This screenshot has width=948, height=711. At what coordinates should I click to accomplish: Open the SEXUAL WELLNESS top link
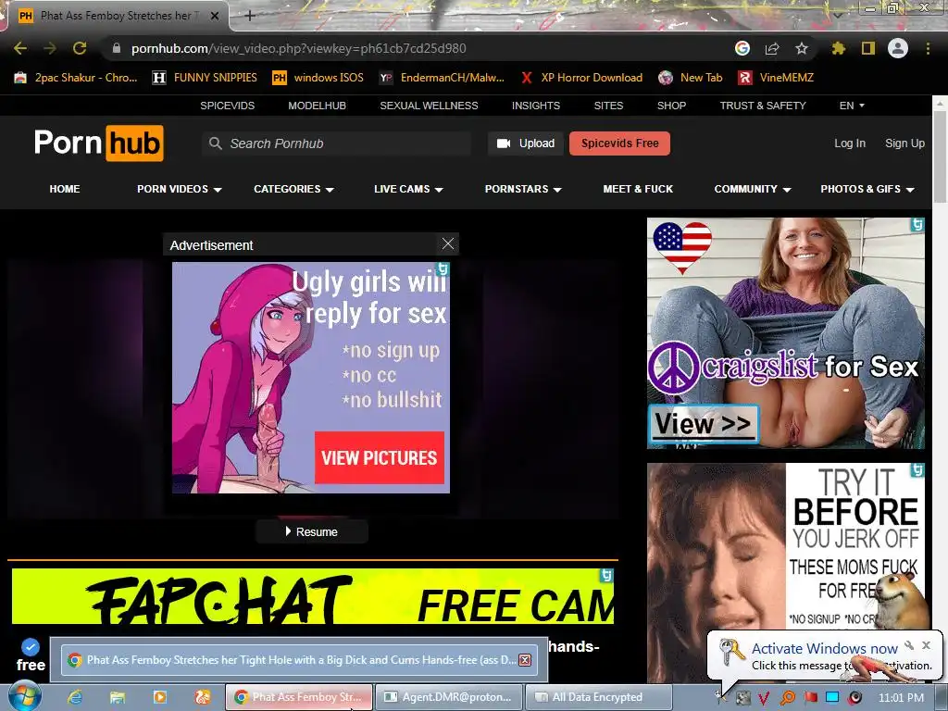point(429,106)
